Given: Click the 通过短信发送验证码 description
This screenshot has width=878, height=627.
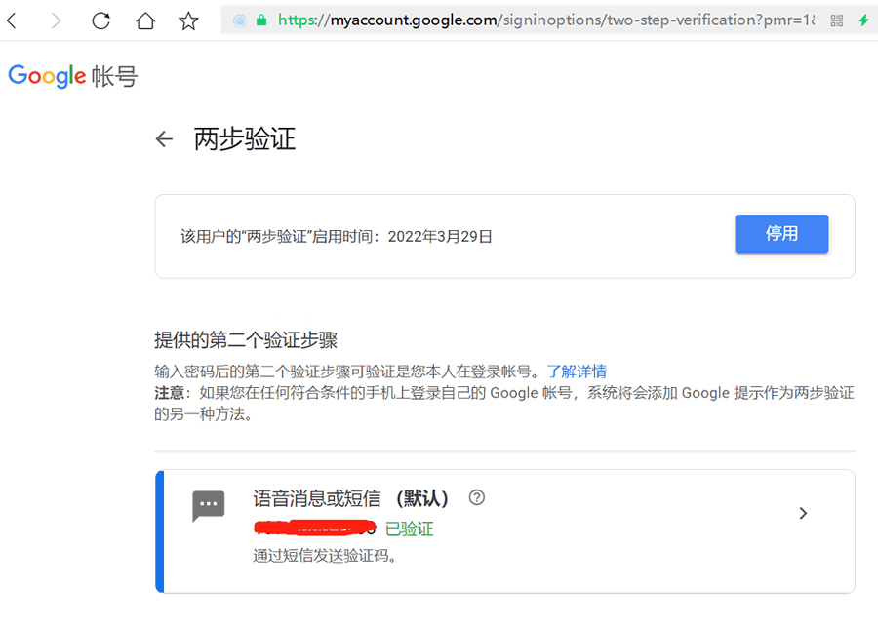Looking at the screenshot, I should [325, 556].
